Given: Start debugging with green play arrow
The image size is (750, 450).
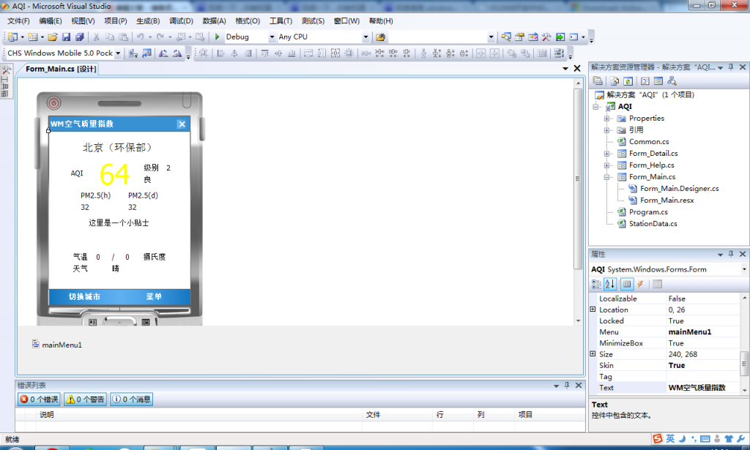Looking at the screenshot, I should click(217, 37).
